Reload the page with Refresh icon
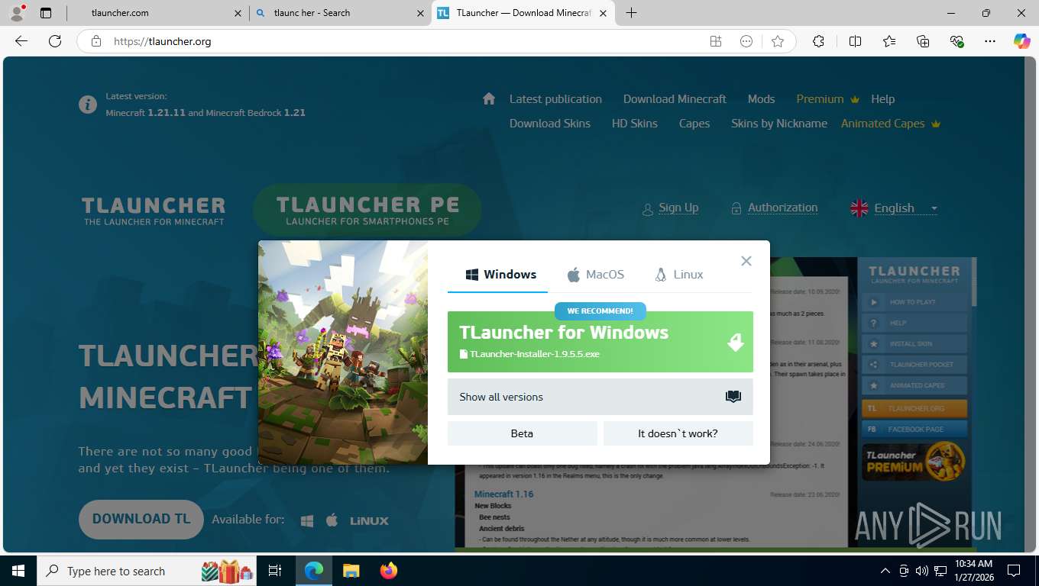Screen dimensions: 1039x586 [55, 41]
